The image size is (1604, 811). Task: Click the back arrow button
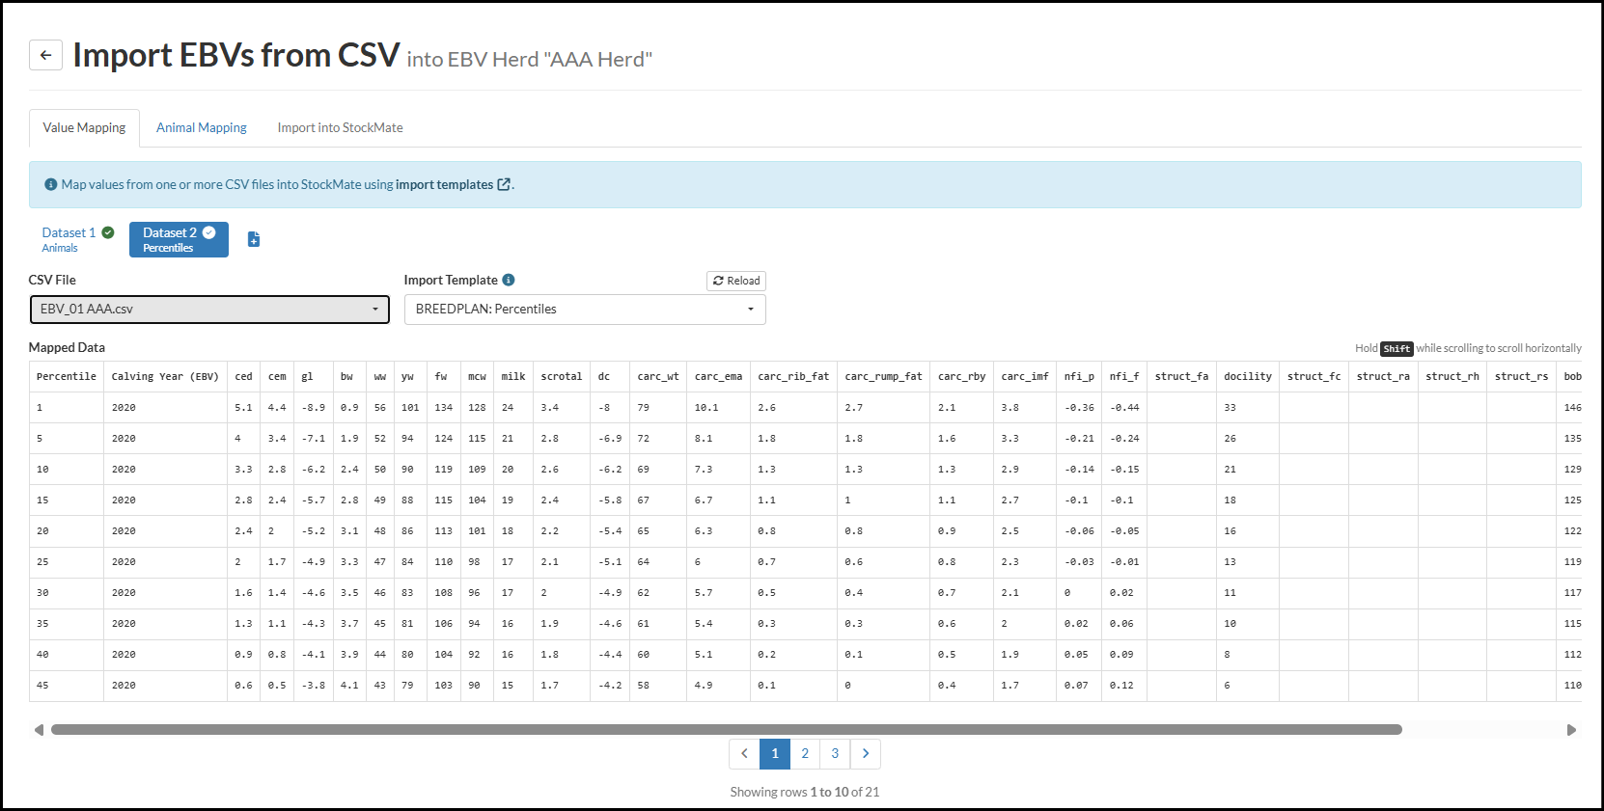tap(45, 55)
